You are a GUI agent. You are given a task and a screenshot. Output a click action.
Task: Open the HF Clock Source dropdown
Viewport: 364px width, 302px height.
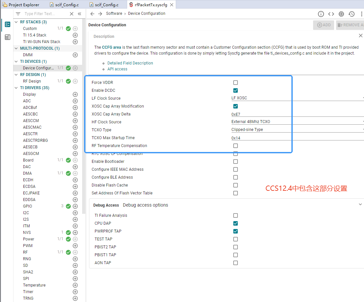297,122
